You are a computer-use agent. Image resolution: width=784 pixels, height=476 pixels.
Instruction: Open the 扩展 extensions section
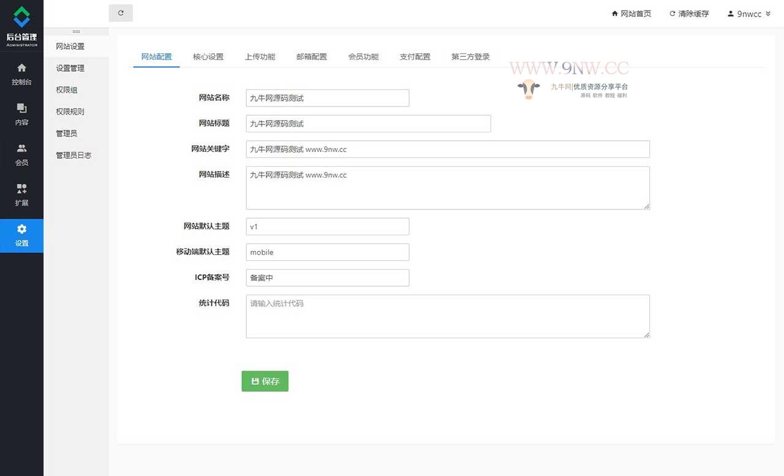click(x=21, y=195)
